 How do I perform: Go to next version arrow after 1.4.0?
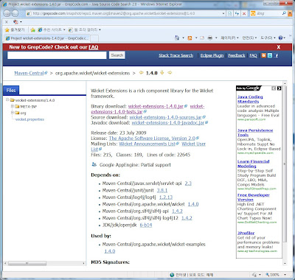coord(170,73)
